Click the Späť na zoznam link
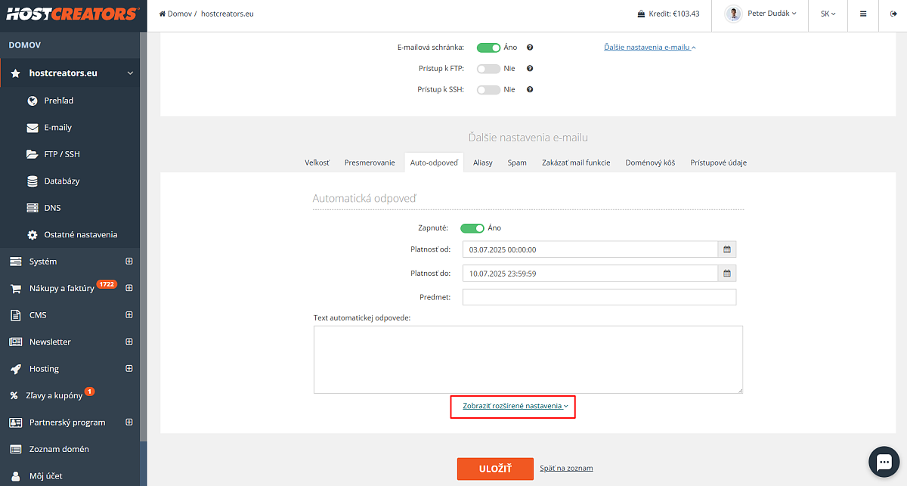The width and height of the screenshot is (907, 486). (566, 469)
